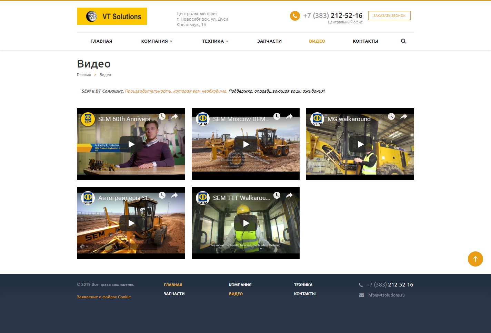491x333 pixels.
Task: Open ТЕХНИКА in the top navigation
Action: tap(213, 41)
